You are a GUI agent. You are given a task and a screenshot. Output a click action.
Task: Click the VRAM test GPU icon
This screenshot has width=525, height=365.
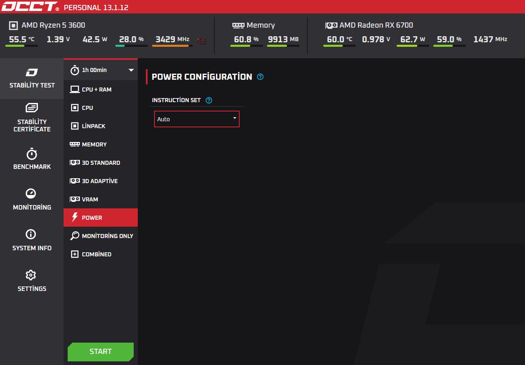coord(75,199)
